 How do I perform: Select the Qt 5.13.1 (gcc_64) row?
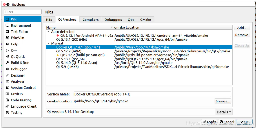(x=139, y=59)
